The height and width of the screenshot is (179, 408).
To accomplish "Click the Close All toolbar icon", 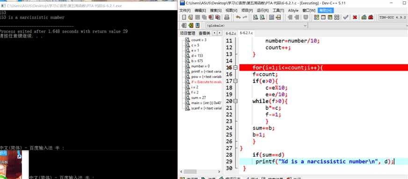I will click(x=218, y=17).
